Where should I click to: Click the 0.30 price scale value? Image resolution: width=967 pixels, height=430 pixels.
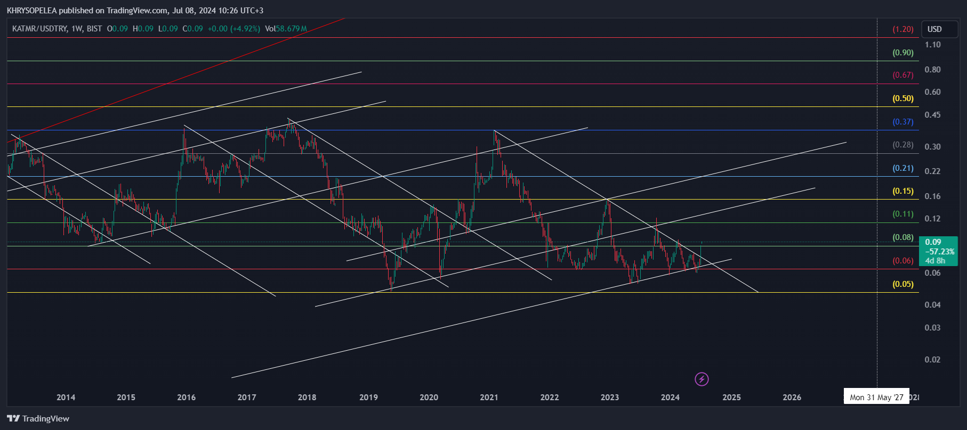(933, 147)
